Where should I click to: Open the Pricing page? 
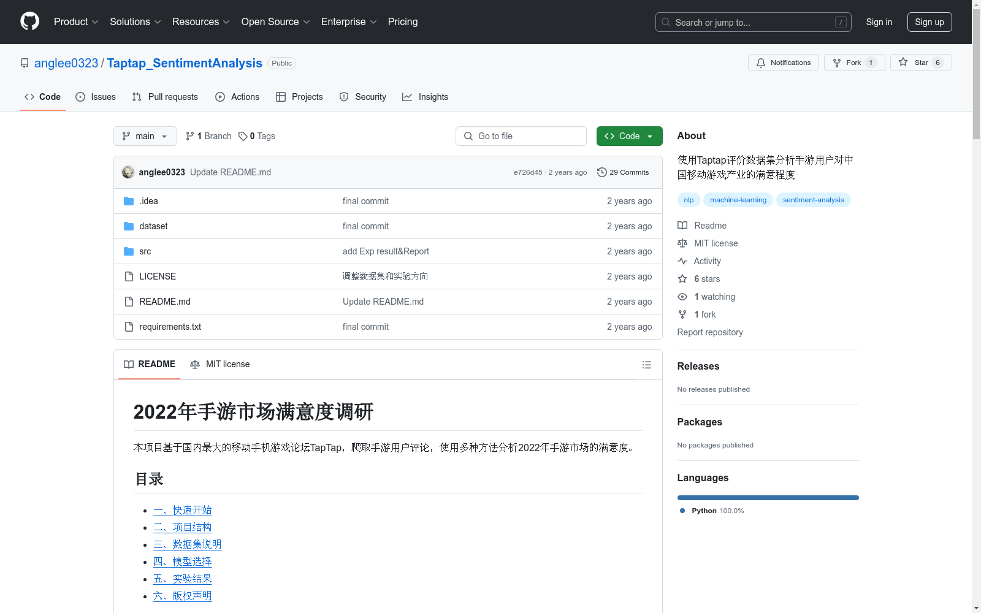click(x=403, y=22)
